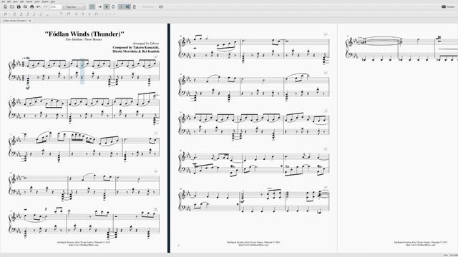Toggle MIDI input button
458x257 pixels.
[92, 6]
